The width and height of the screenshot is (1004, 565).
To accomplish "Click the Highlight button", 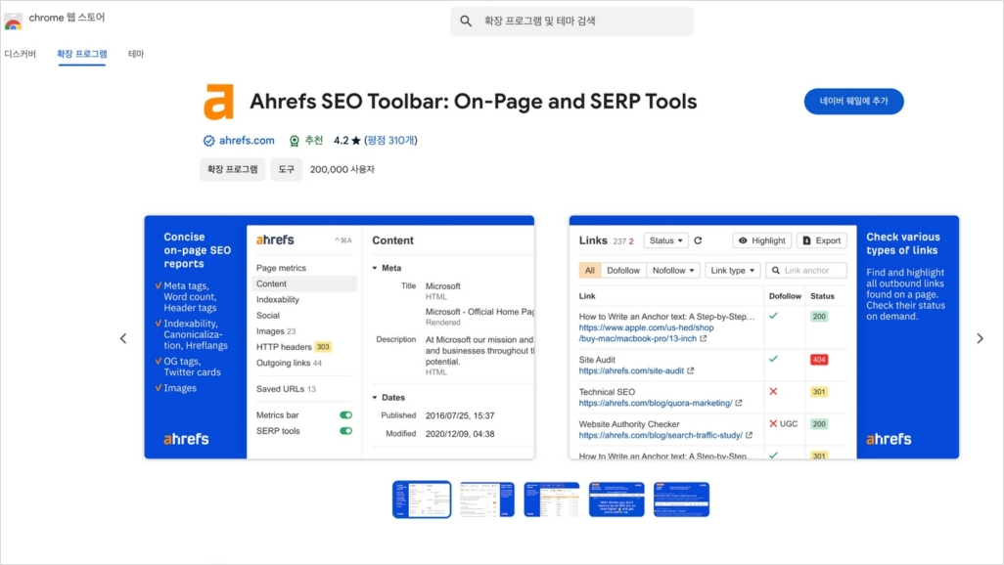I will pos(761,240).
